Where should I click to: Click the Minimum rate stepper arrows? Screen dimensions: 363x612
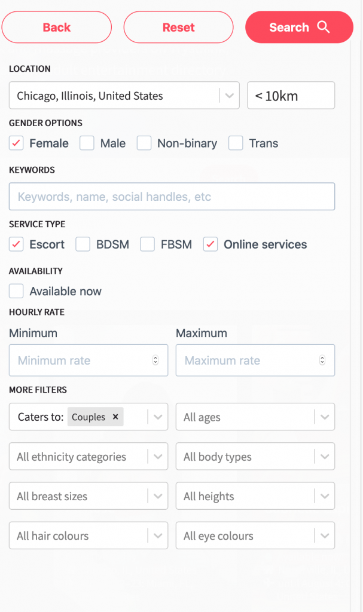(x=155, y=360)
